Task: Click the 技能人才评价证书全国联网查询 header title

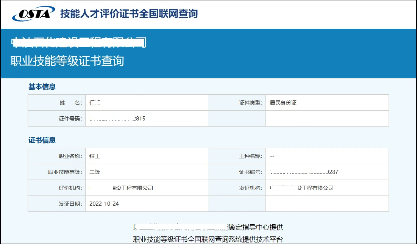Action: 129,14
